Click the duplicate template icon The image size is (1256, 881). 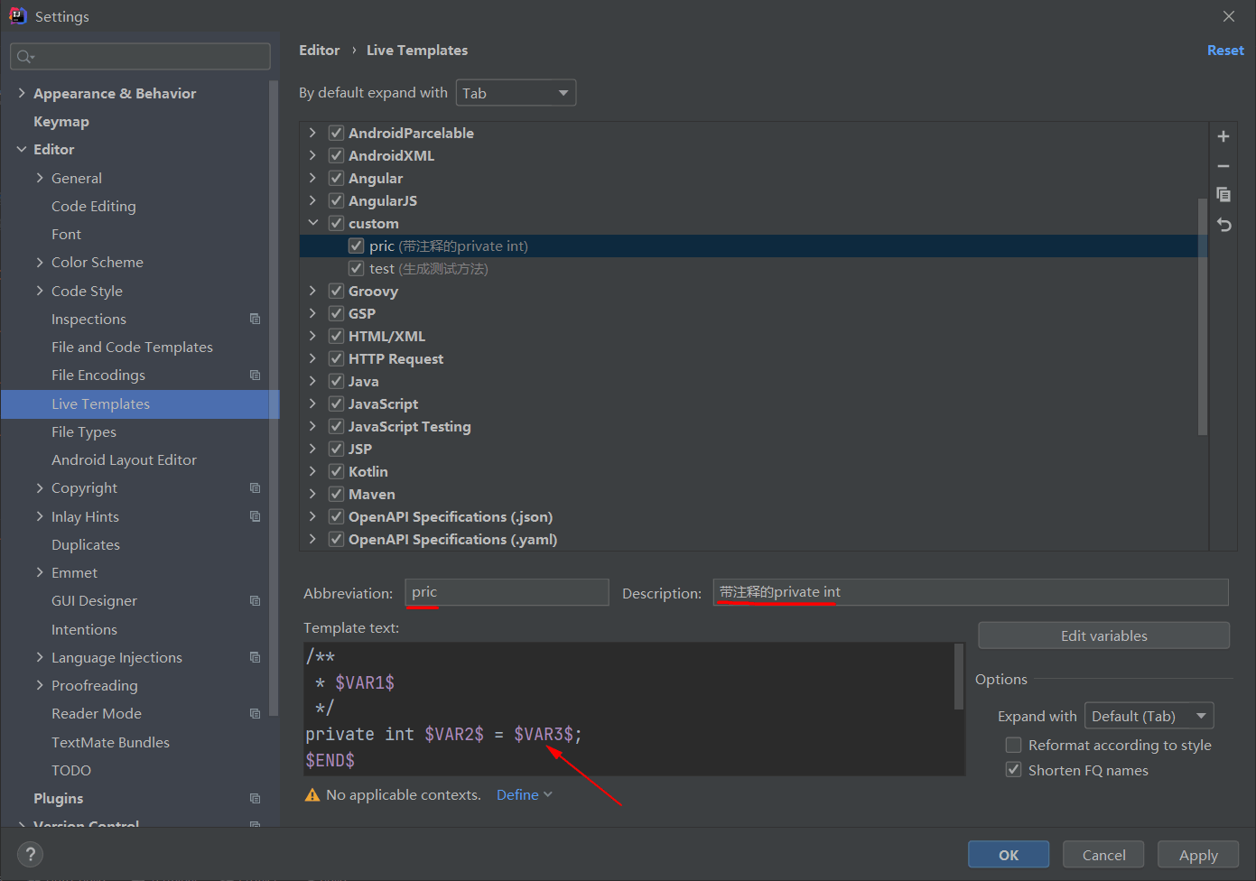(x=1223, y=195)
